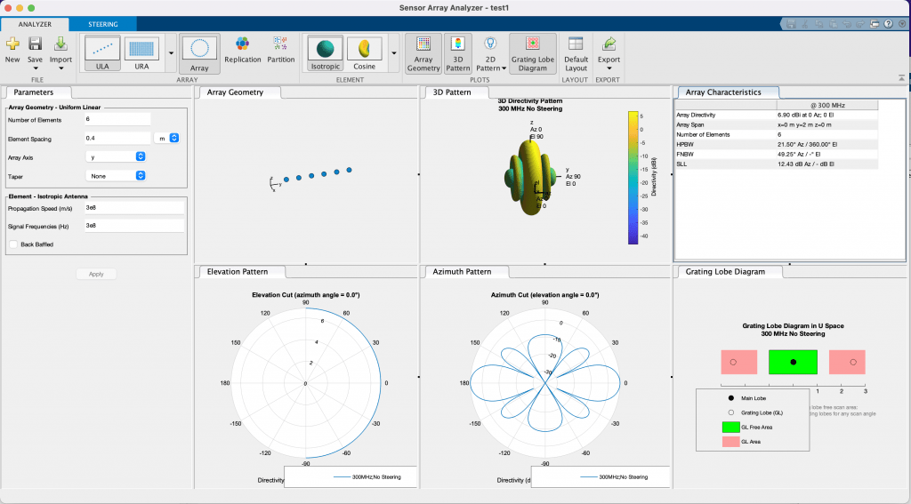This screenshot has width=911, height=504.
Task: Click the quick access cut icon
Action: [804, 24]
